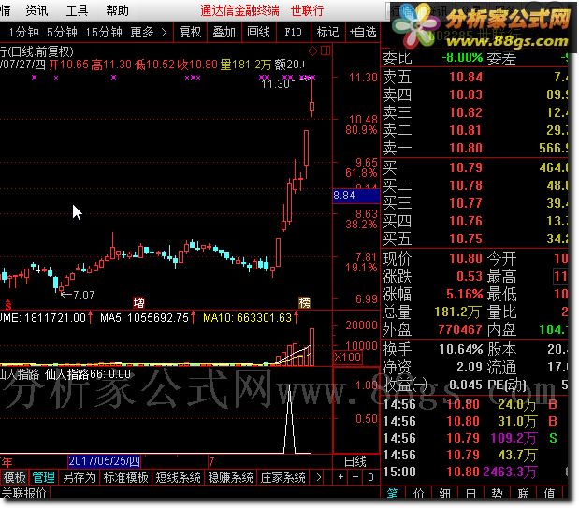Reset chart zoom with 0 button

pos(370,477)
